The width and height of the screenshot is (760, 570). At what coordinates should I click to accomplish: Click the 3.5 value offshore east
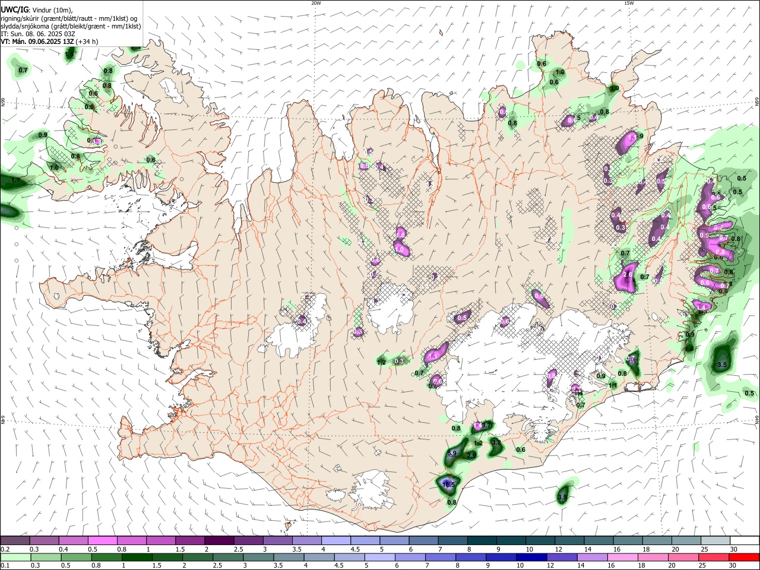click(x=722, y=365)
